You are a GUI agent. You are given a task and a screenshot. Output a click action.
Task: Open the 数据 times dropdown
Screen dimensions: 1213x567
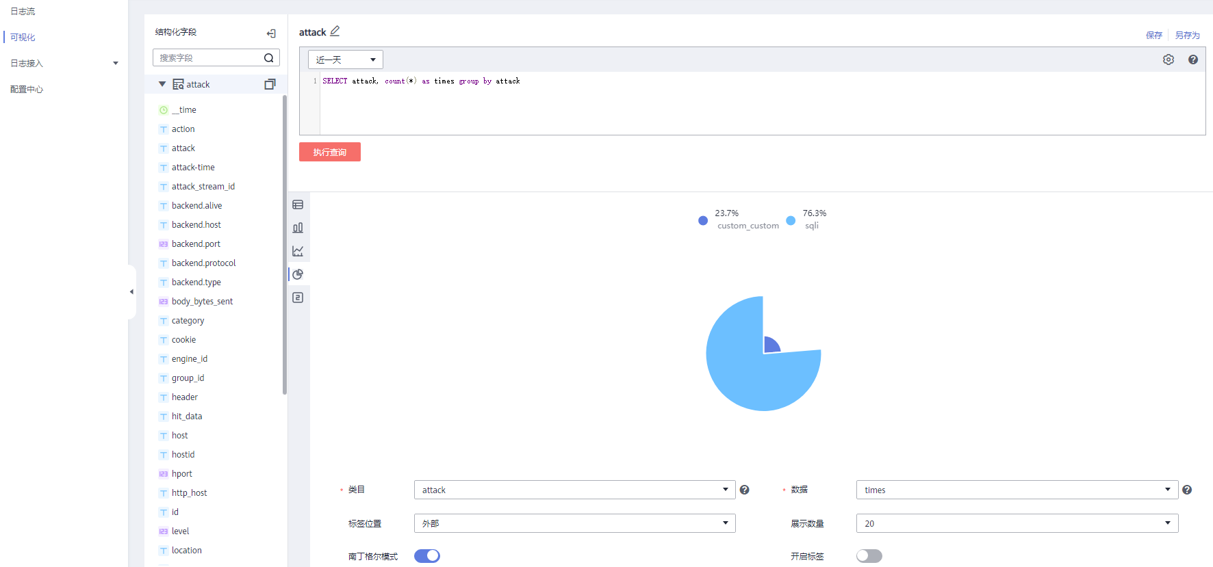[x=1017, y=490]
